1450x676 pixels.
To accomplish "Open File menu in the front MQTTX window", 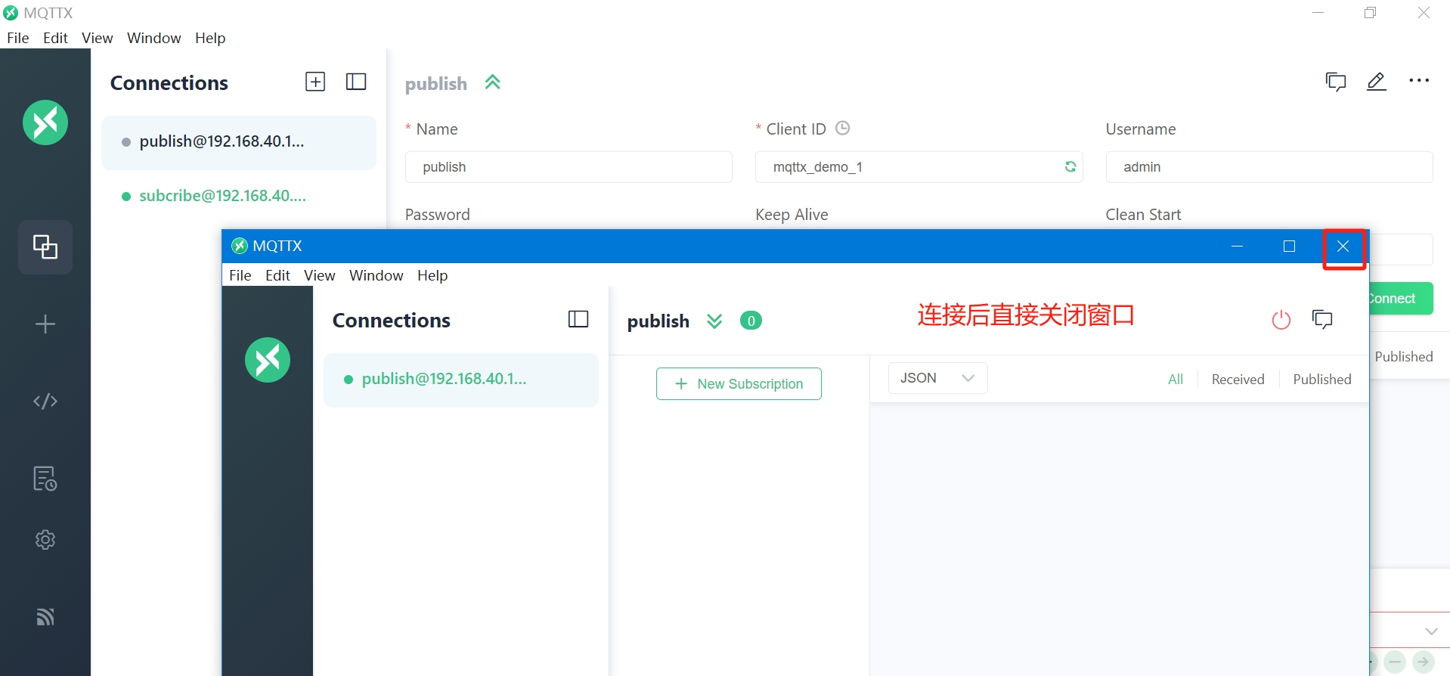I will (240, 275).
